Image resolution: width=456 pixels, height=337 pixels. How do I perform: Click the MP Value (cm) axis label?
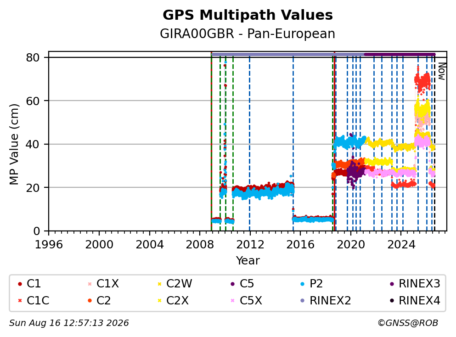(x=14, y=144)
